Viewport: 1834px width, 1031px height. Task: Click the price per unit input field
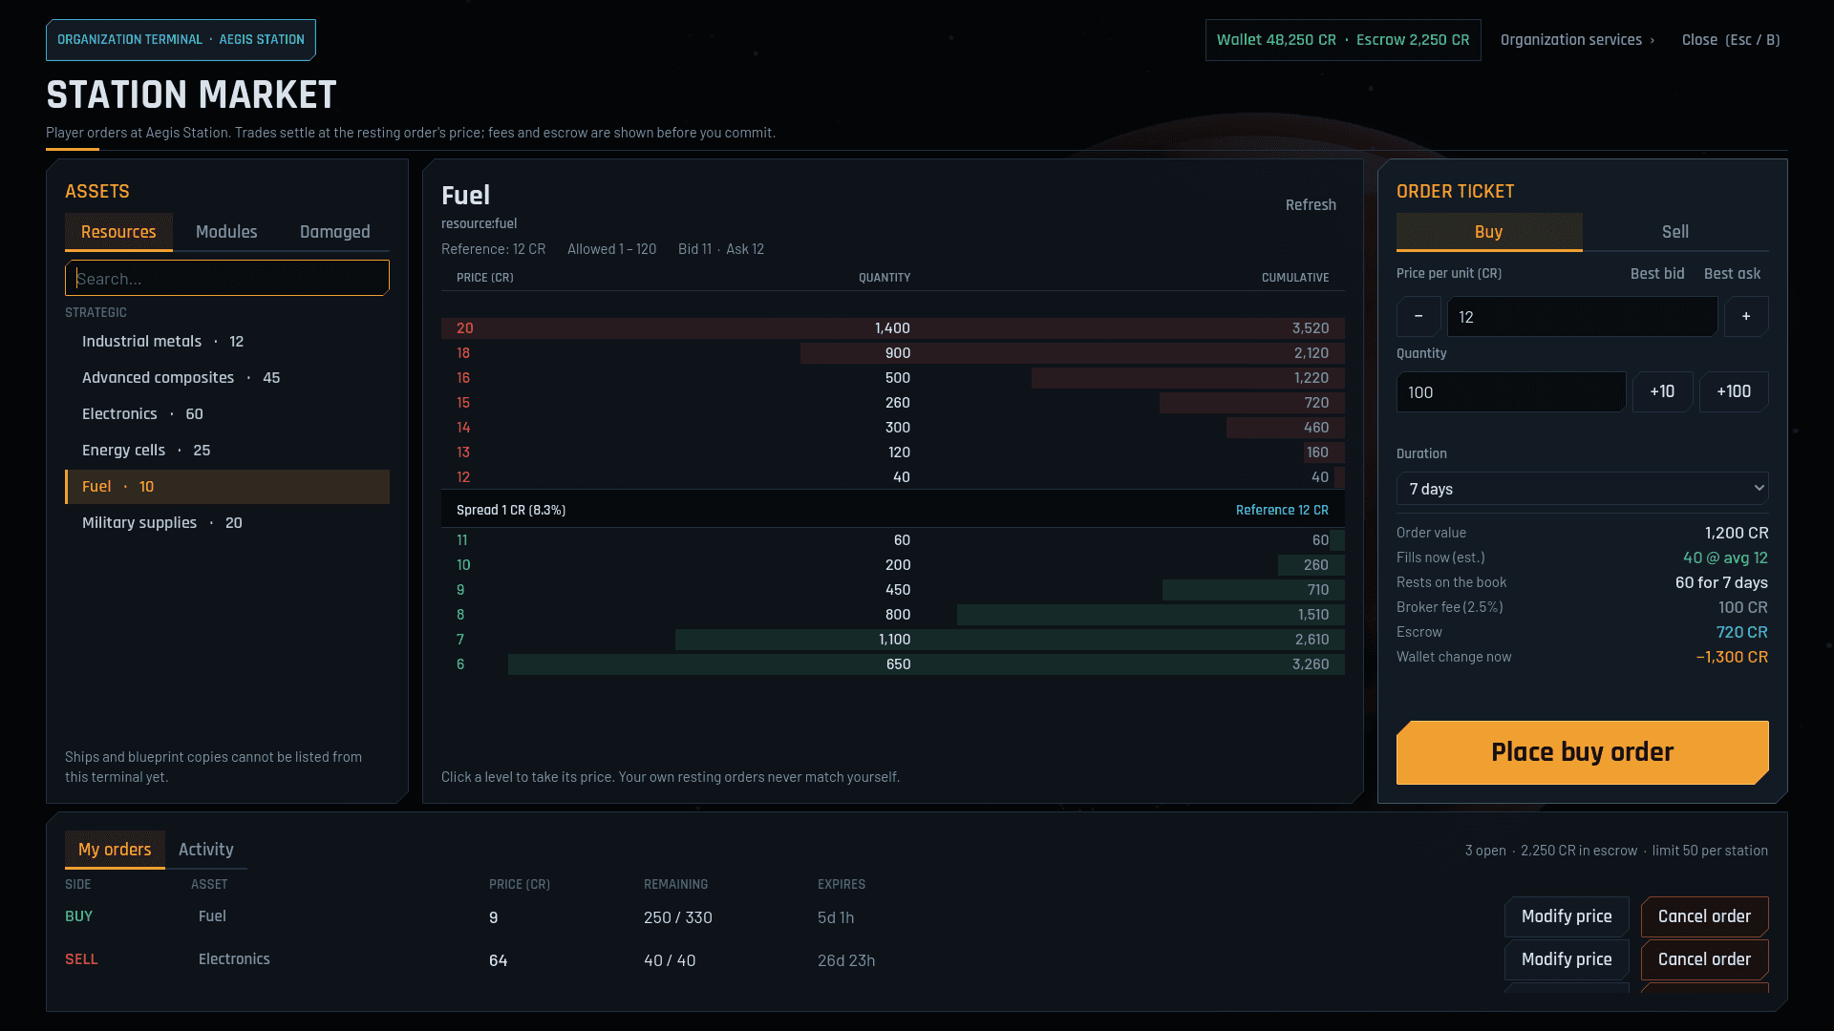[1583, 317]
